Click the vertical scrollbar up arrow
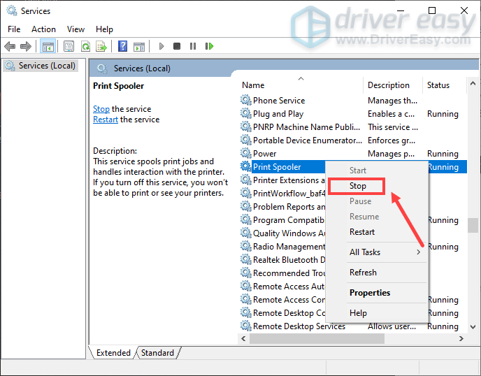481x376 pixels. pyautogui.click(x=473, y=83)
